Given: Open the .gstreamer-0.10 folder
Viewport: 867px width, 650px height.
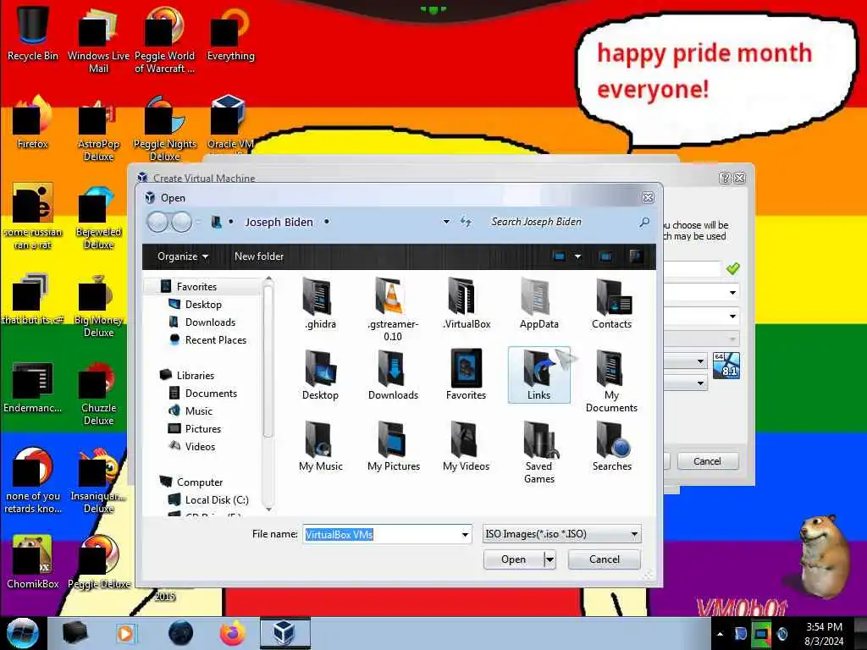Looking at the screenshot, I should coord(393,310).
